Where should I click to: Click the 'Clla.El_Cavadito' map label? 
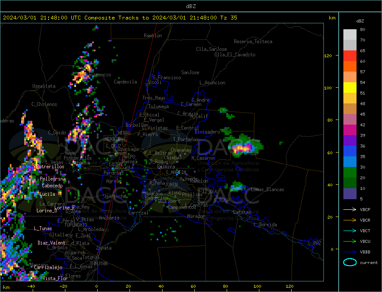click(x=235, y=55)
